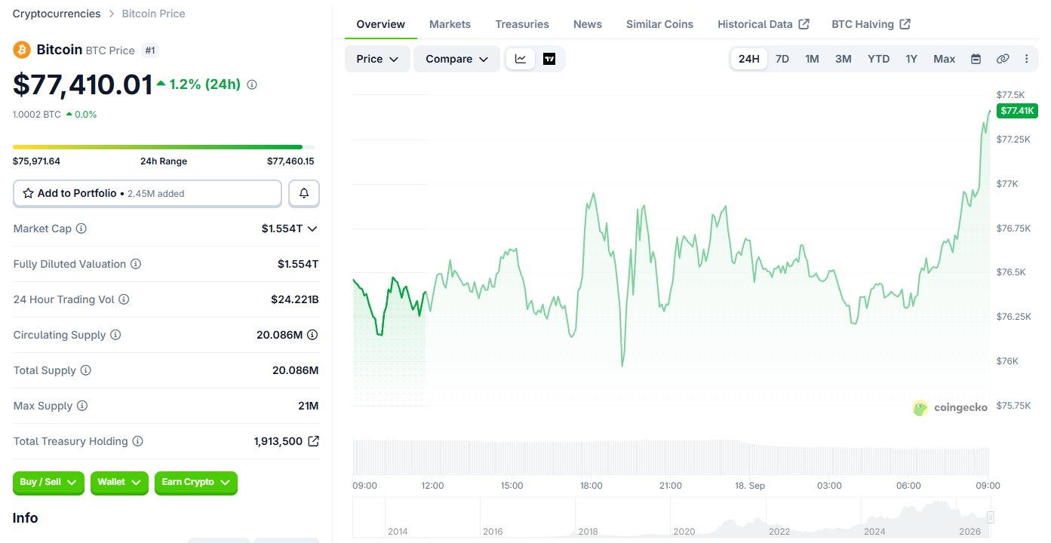Click the 24h Range progress bar

164,147
